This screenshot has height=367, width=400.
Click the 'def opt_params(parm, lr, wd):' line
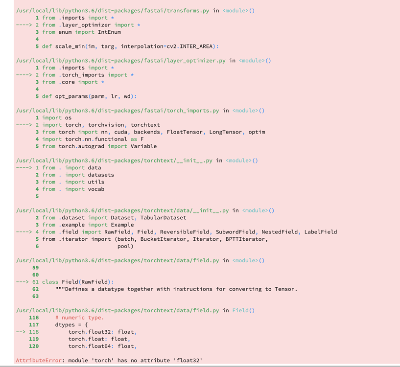tap(90, 96)
